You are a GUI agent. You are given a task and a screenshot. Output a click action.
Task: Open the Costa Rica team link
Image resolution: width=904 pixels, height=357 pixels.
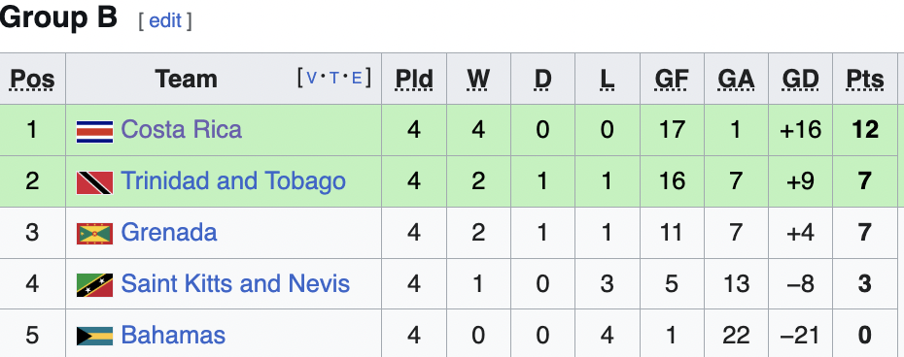coord(181,130)
